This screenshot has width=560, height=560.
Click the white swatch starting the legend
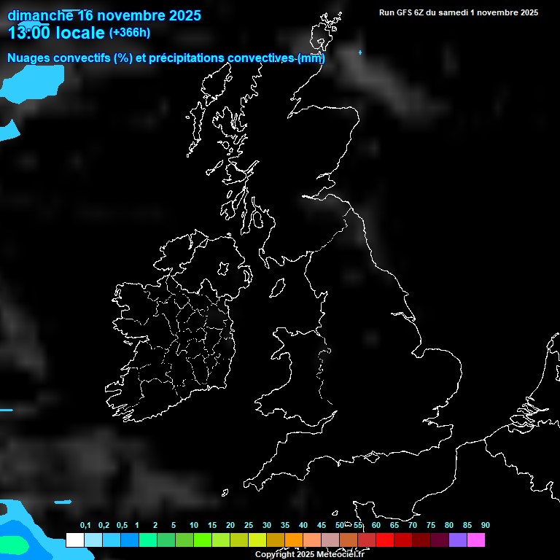pos(74,540)
